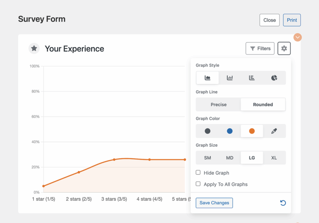319x223 pixels.
Task: Collapse the Your Experience section chevron
Action: point(298,37)
